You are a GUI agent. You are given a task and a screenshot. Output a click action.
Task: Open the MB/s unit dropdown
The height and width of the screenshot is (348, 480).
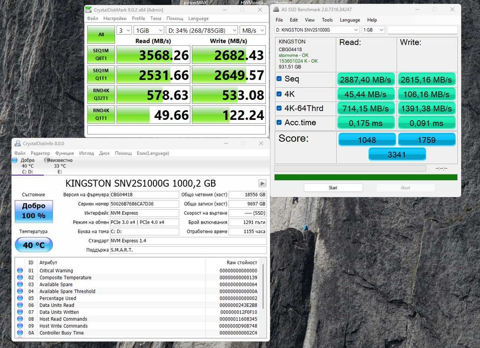[x=252, y=30]
